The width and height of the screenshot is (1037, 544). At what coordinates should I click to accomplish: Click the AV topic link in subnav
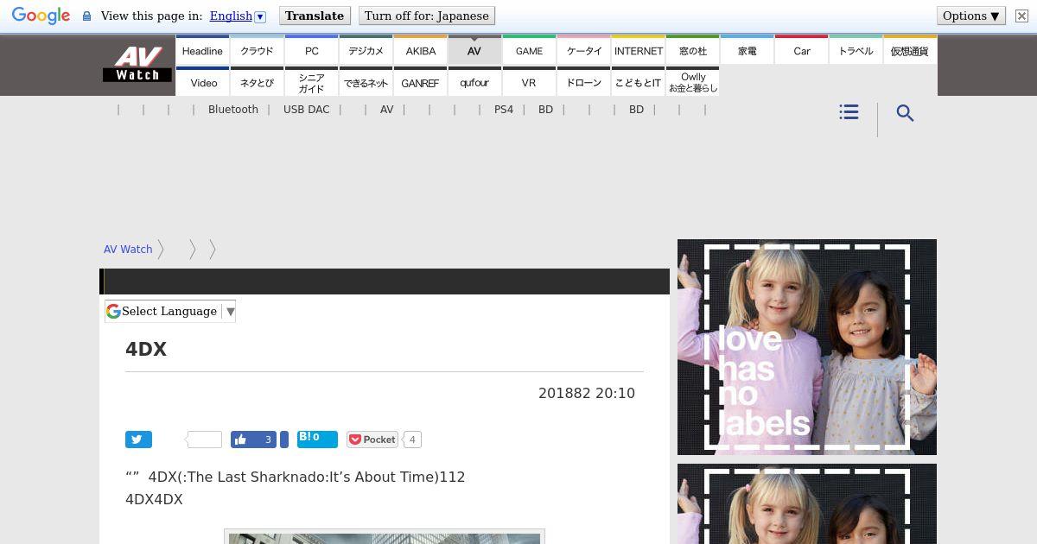(386, 110)
